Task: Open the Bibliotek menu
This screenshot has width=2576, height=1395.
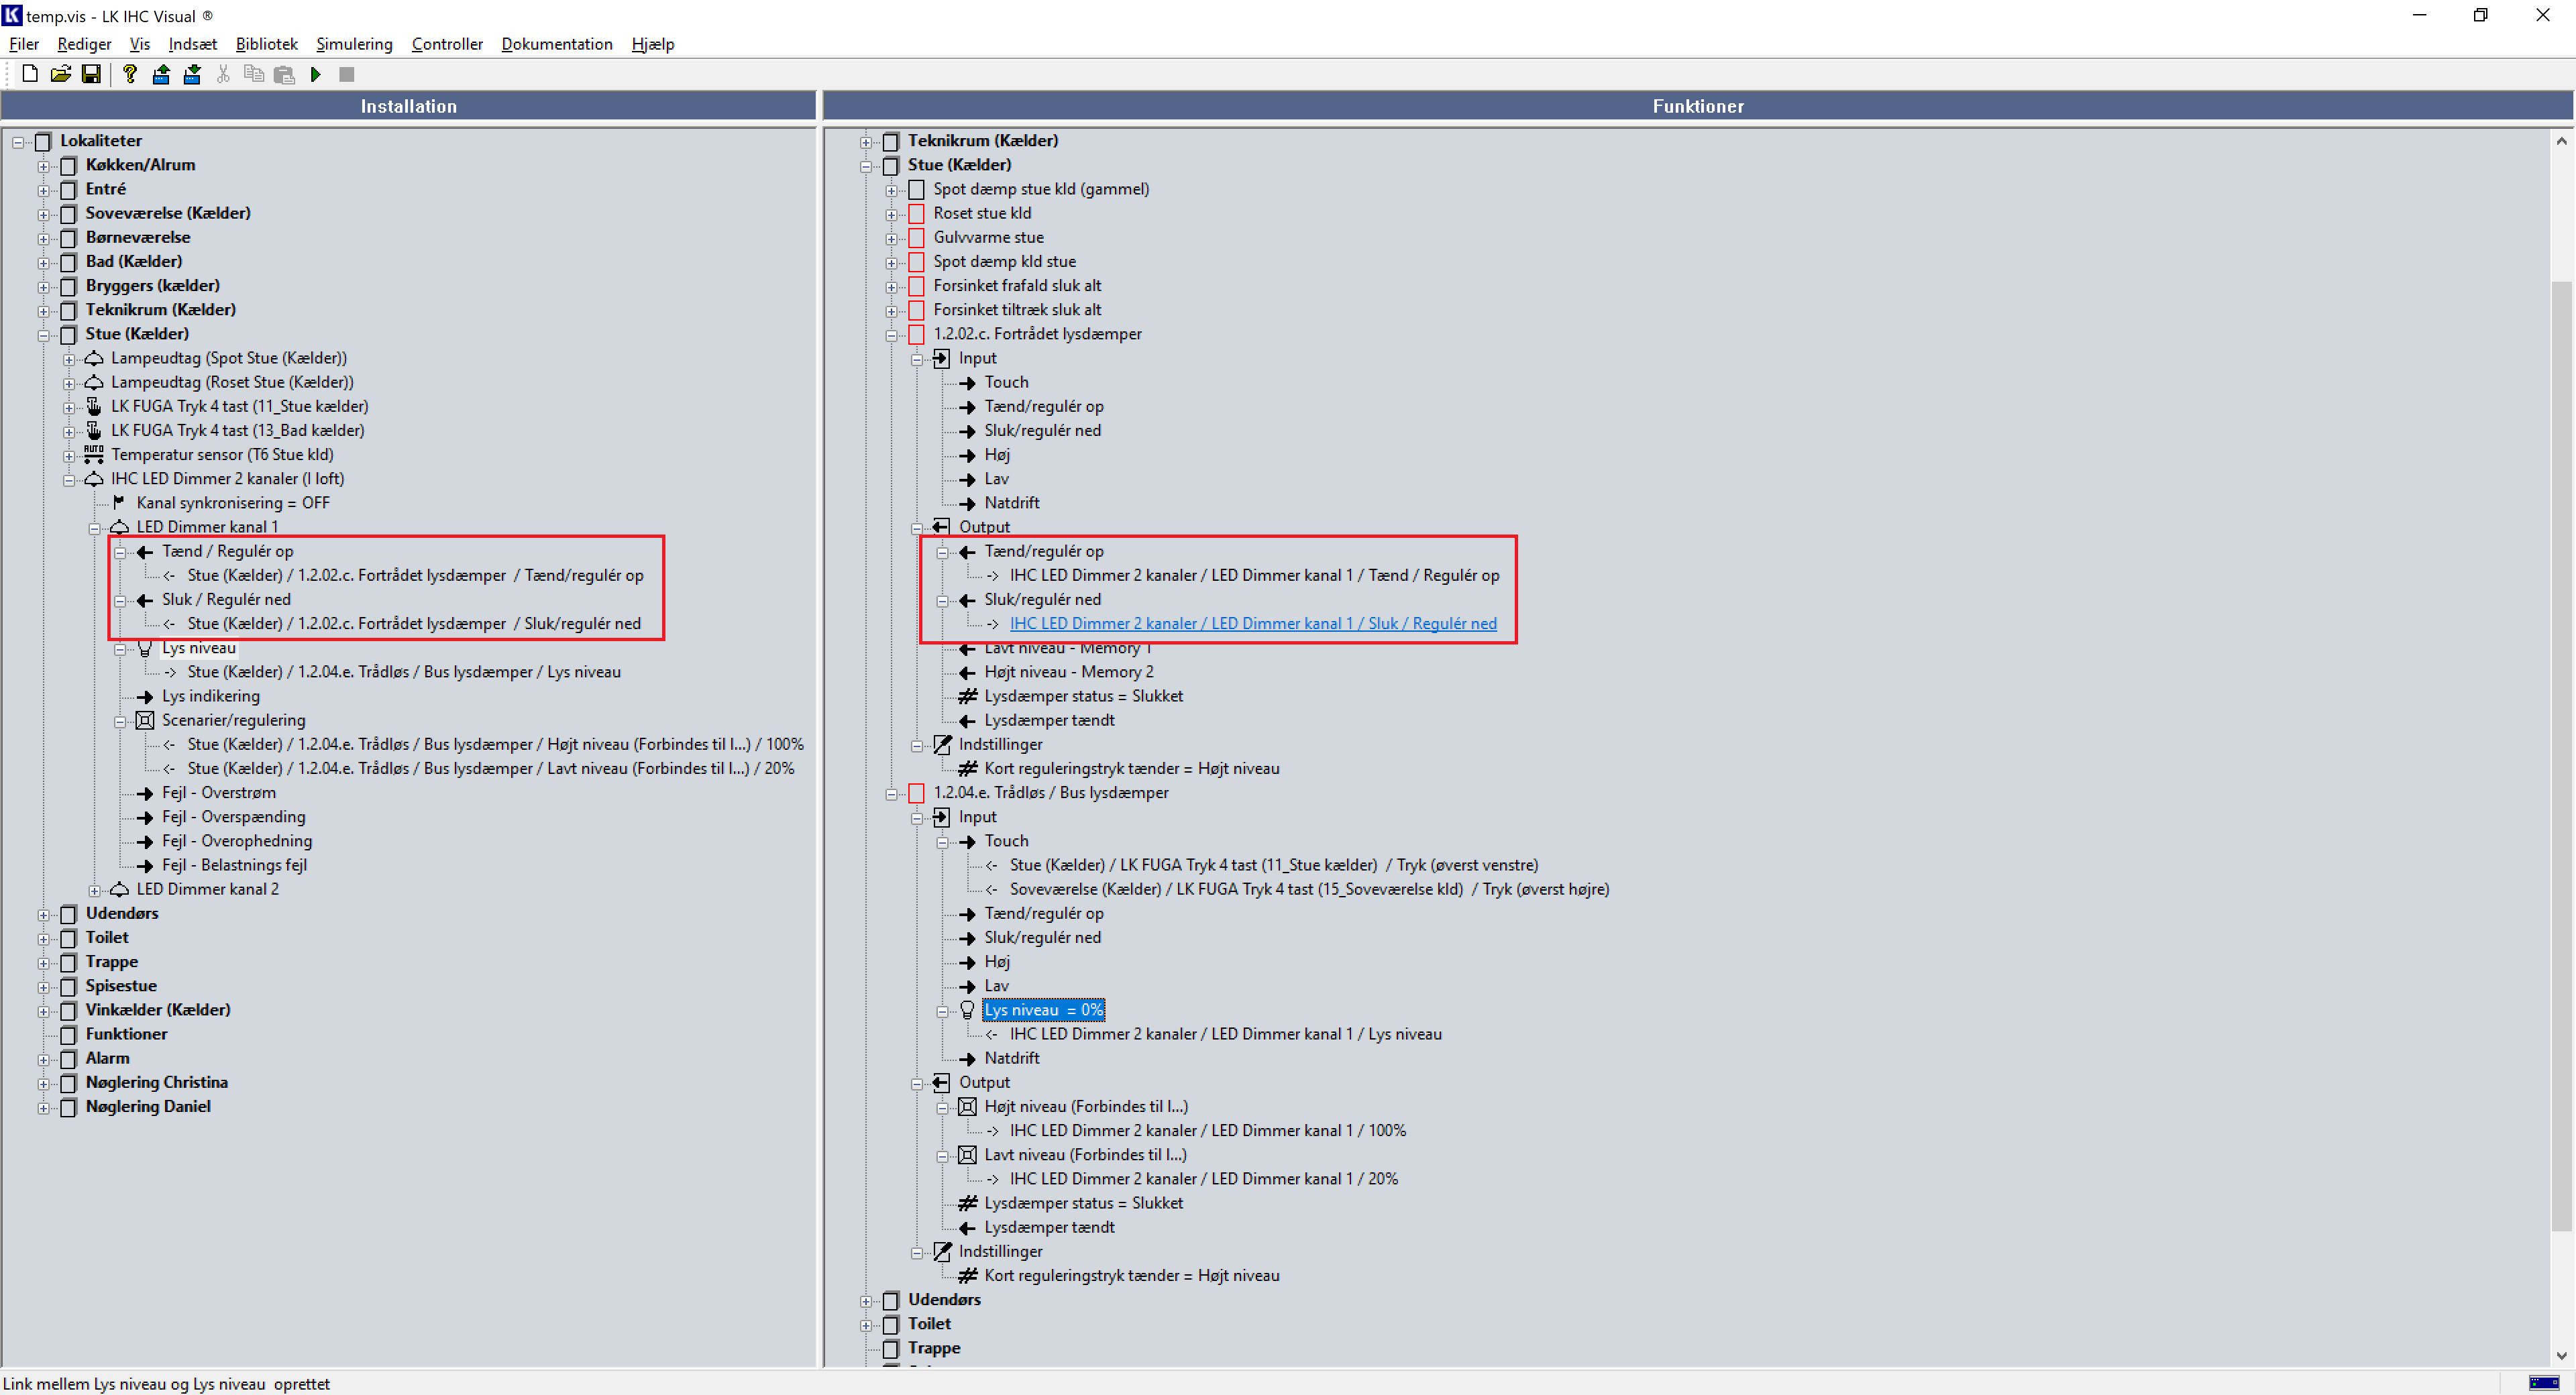Action: point(266,44)
